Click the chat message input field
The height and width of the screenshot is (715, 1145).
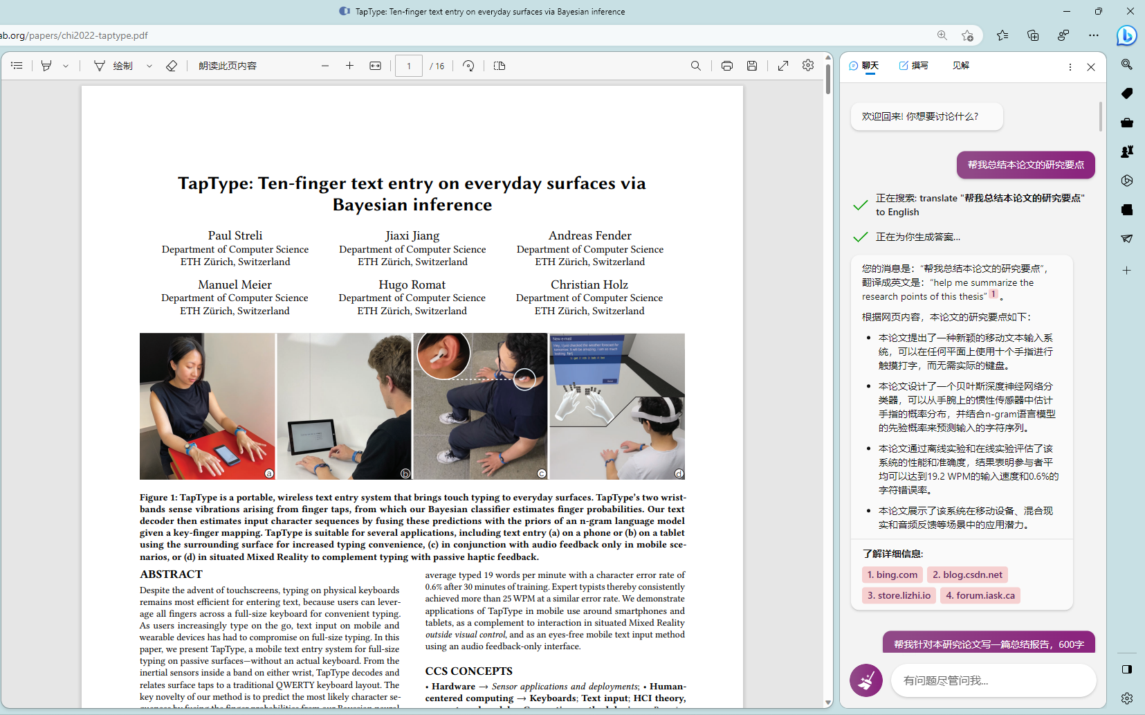pos(993,680)
